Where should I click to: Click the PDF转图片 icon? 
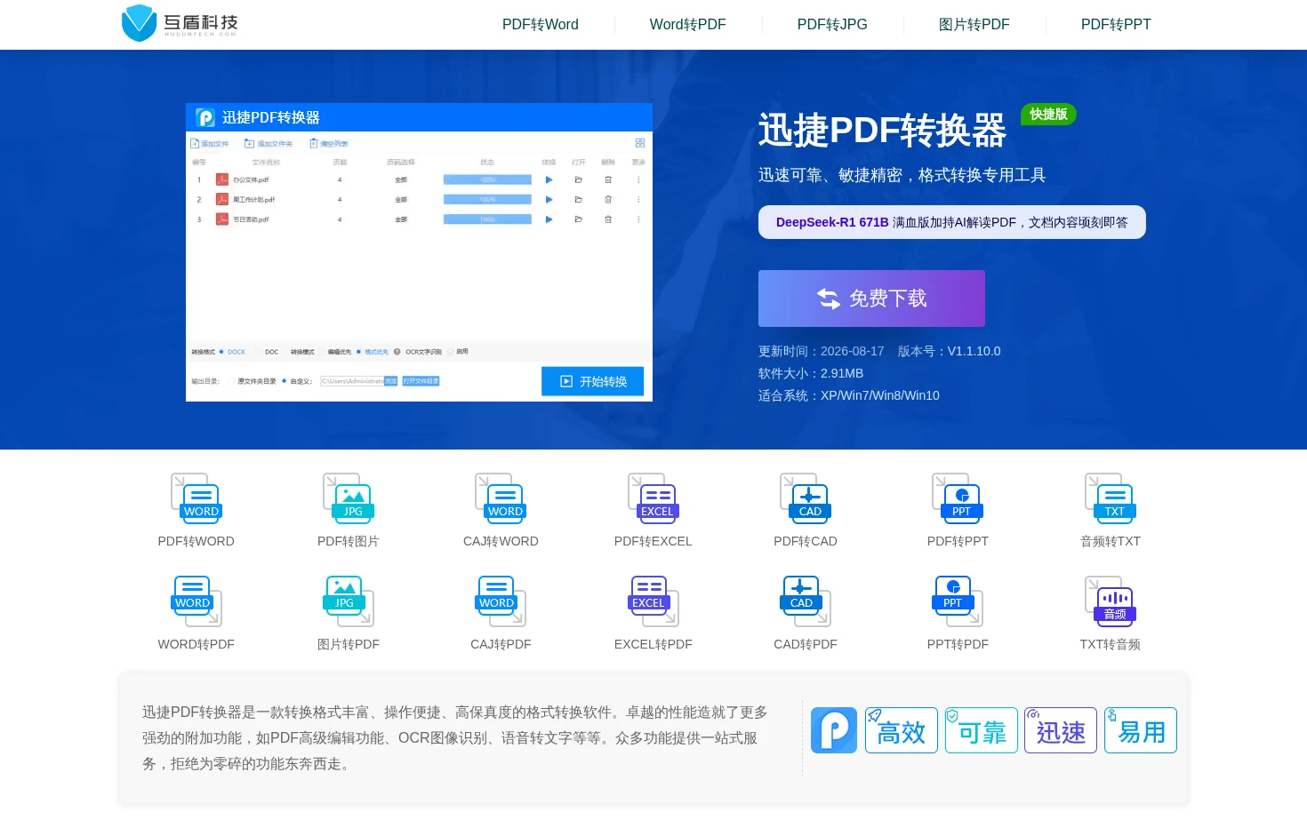coord(349,498)
